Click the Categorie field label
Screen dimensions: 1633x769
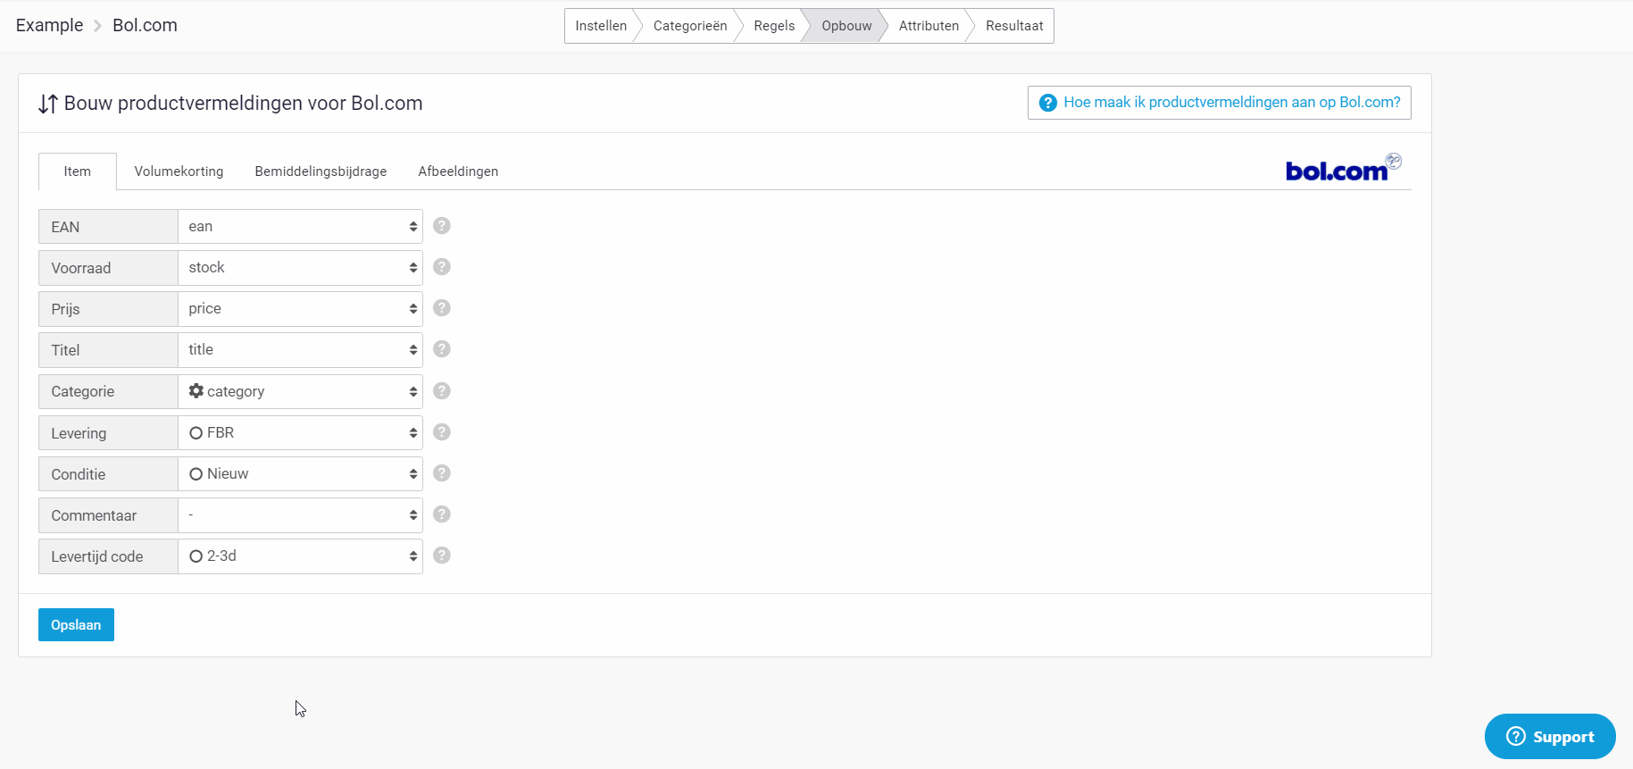pos(108,391)
